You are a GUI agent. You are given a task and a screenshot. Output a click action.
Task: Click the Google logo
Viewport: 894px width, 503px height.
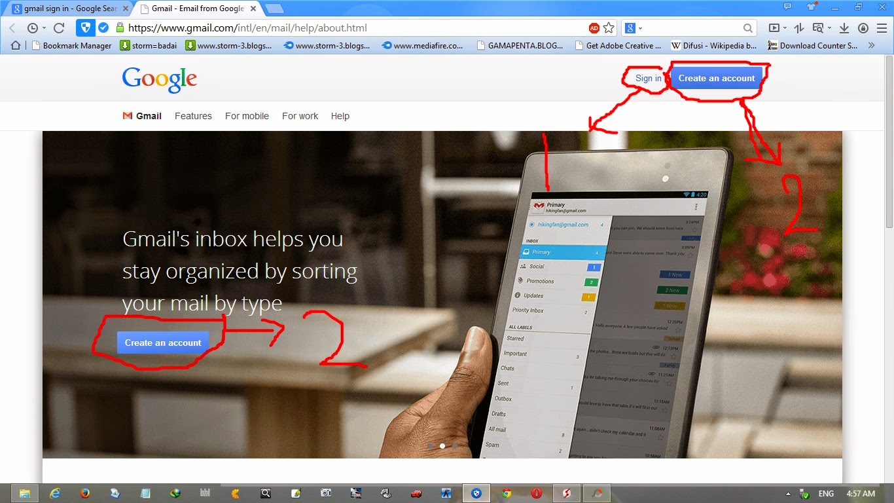click(x=159, y=79)
